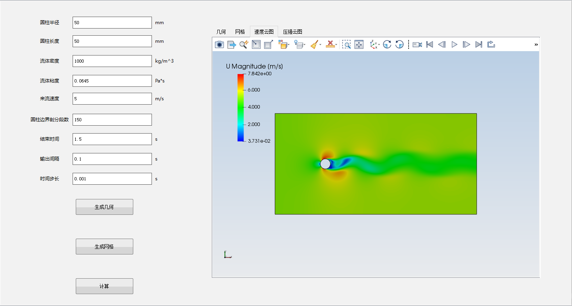
Task: Click the 4.000 legend tick label
Action: [x=254, y=107]
